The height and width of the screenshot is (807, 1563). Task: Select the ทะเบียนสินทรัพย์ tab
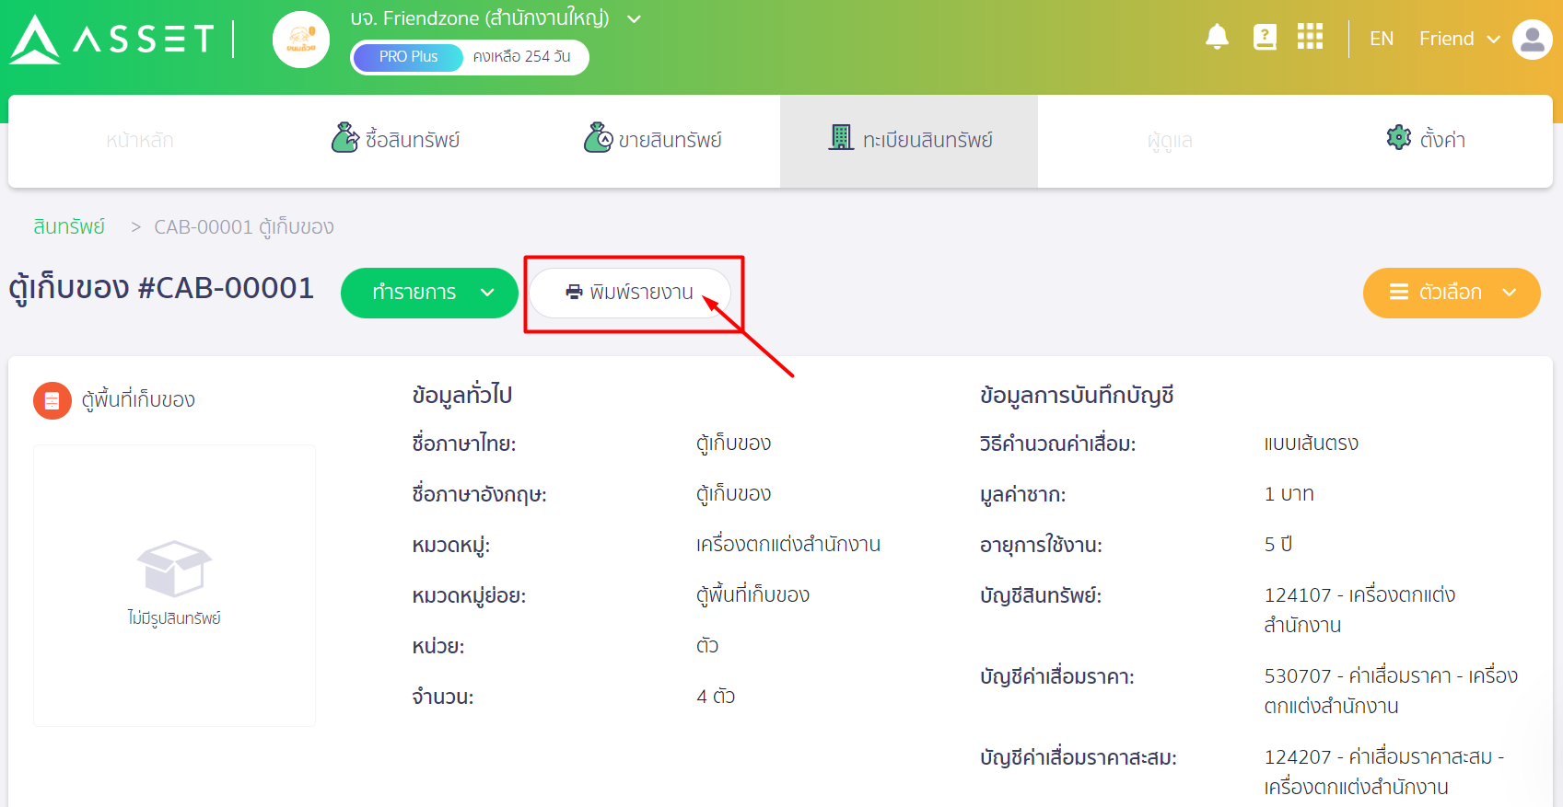[x=909, y=141]
